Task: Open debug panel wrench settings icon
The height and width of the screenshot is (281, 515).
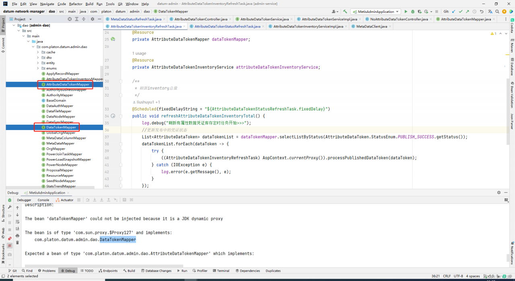Action: 10,207
